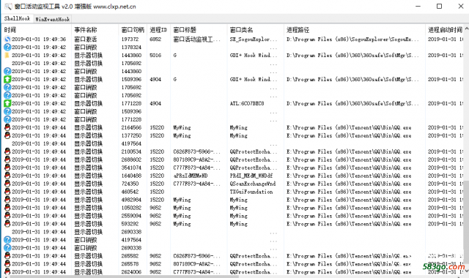Select the QScanExchangeWnd class name cell

(253, 184)
